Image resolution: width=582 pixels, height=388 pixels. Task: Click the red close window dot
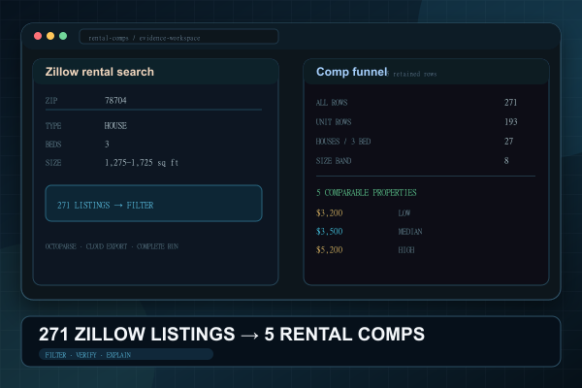[x=38, y=36]
